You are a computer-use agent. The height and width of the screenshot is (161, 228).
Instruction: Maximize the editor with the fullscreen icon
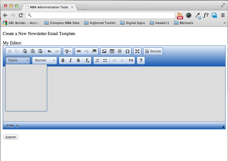click(137, 51)
